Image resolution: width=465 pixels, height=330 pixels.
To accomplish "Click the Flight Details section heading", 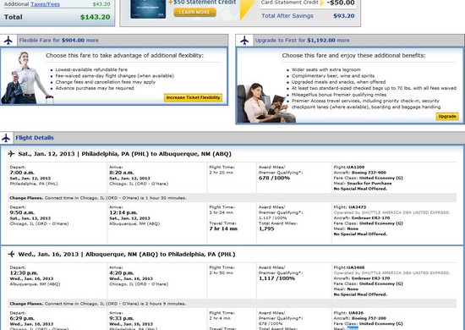I will point(35,138).
